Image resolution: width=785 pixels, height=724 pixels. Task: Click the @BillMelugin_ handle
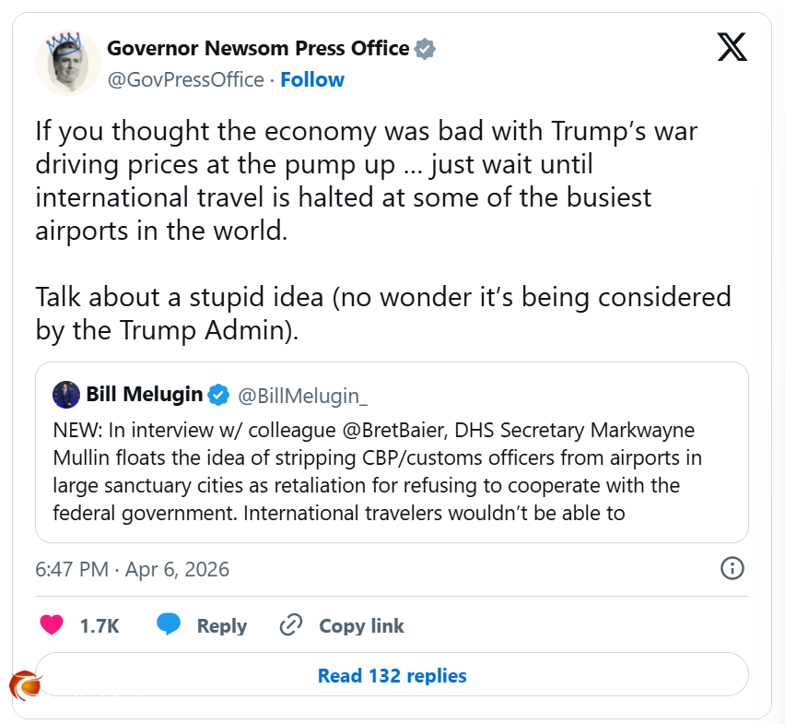tap(303, 396)
